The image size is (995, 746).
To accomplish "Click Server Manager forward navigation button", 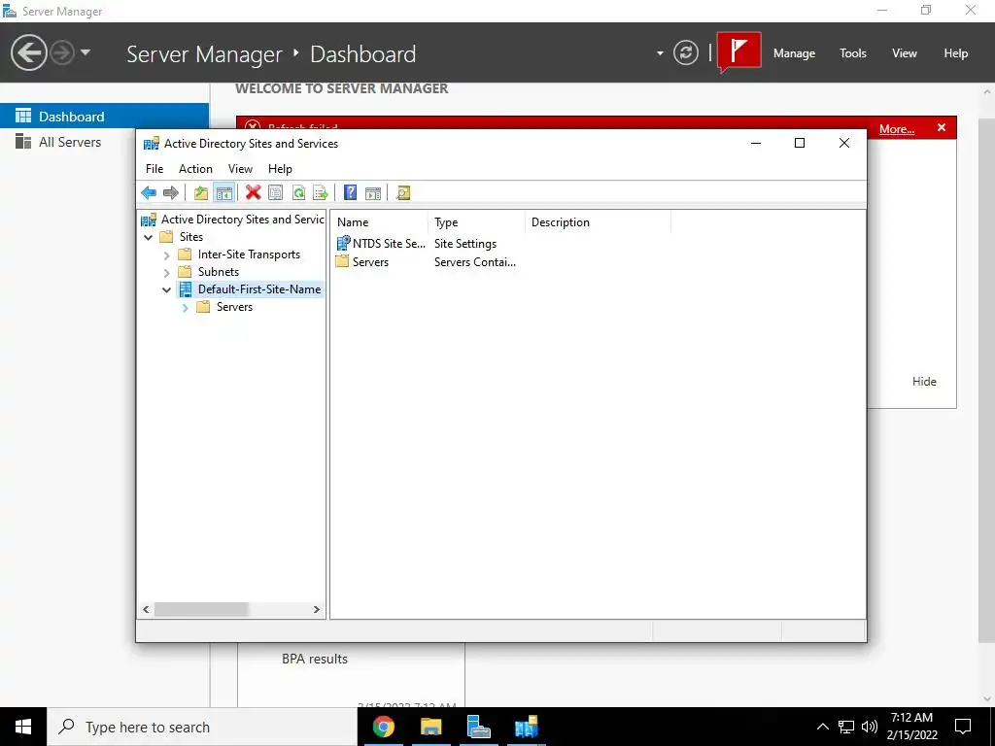I will tap(62, 52).
